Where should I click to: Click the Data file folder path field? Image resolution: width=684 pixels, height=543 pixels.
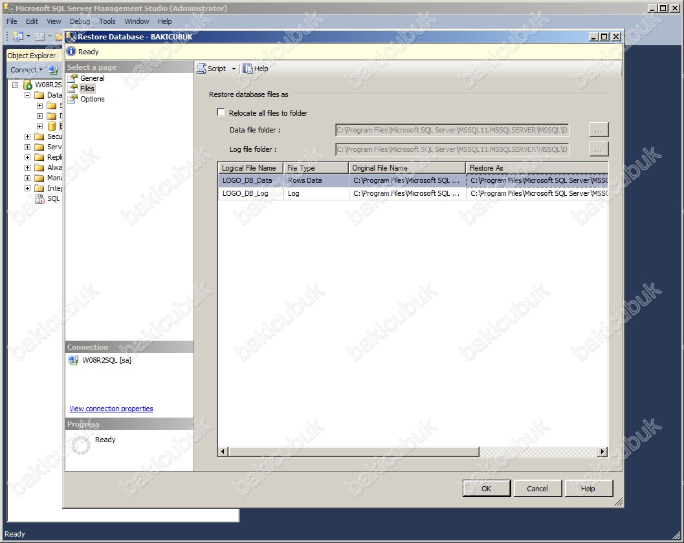coord(452,130)
